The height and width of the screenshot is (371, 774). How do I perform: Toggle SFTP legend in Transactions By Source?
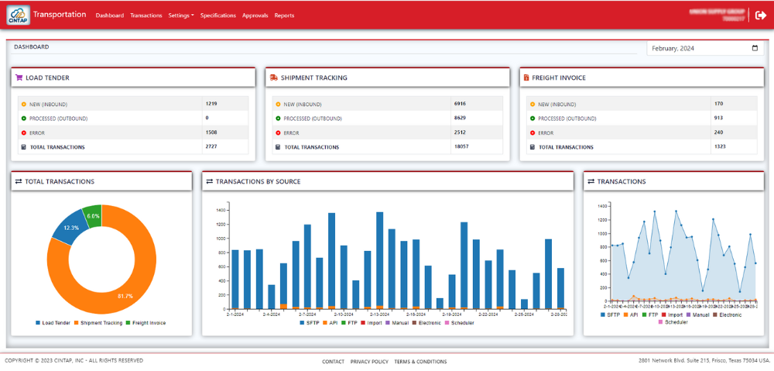click(311, 322)
